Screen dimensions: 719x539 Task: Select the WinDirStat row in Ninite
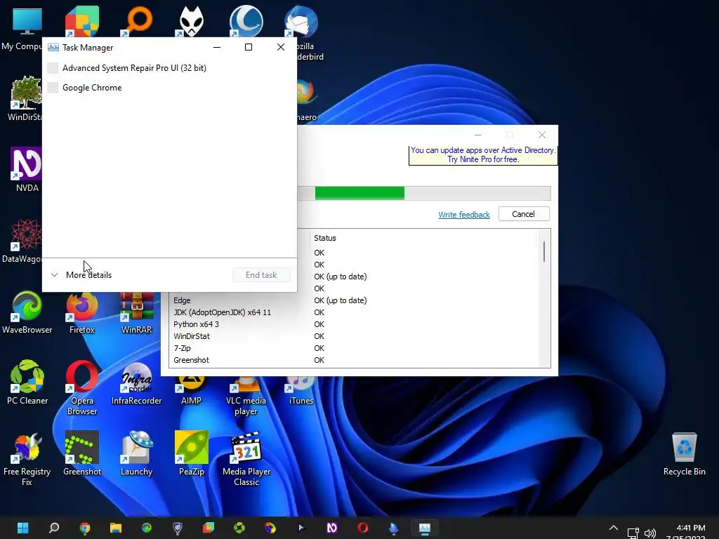(x=353, y=336)
